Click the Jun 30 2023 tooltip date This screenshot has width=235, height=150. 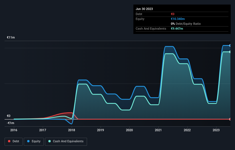[x=144, y=9]
